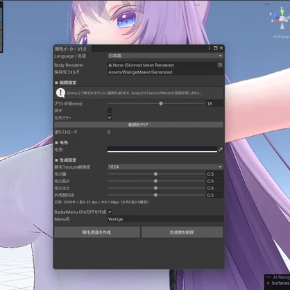Toggle RadialMenu ON/OFFを作成 checkbox
290x290 pixels.
110,212
